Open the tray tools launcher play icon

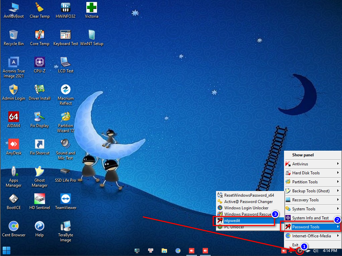[300, 251]
